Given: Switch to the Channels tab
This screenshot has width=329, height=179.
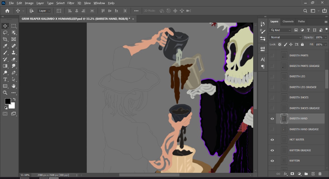Looking at the screenshot, I should (x=288, y=21).
